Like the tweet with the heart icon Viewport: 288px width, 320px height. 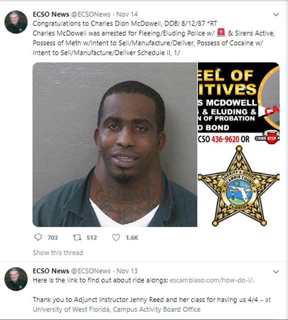pos(116,237)
